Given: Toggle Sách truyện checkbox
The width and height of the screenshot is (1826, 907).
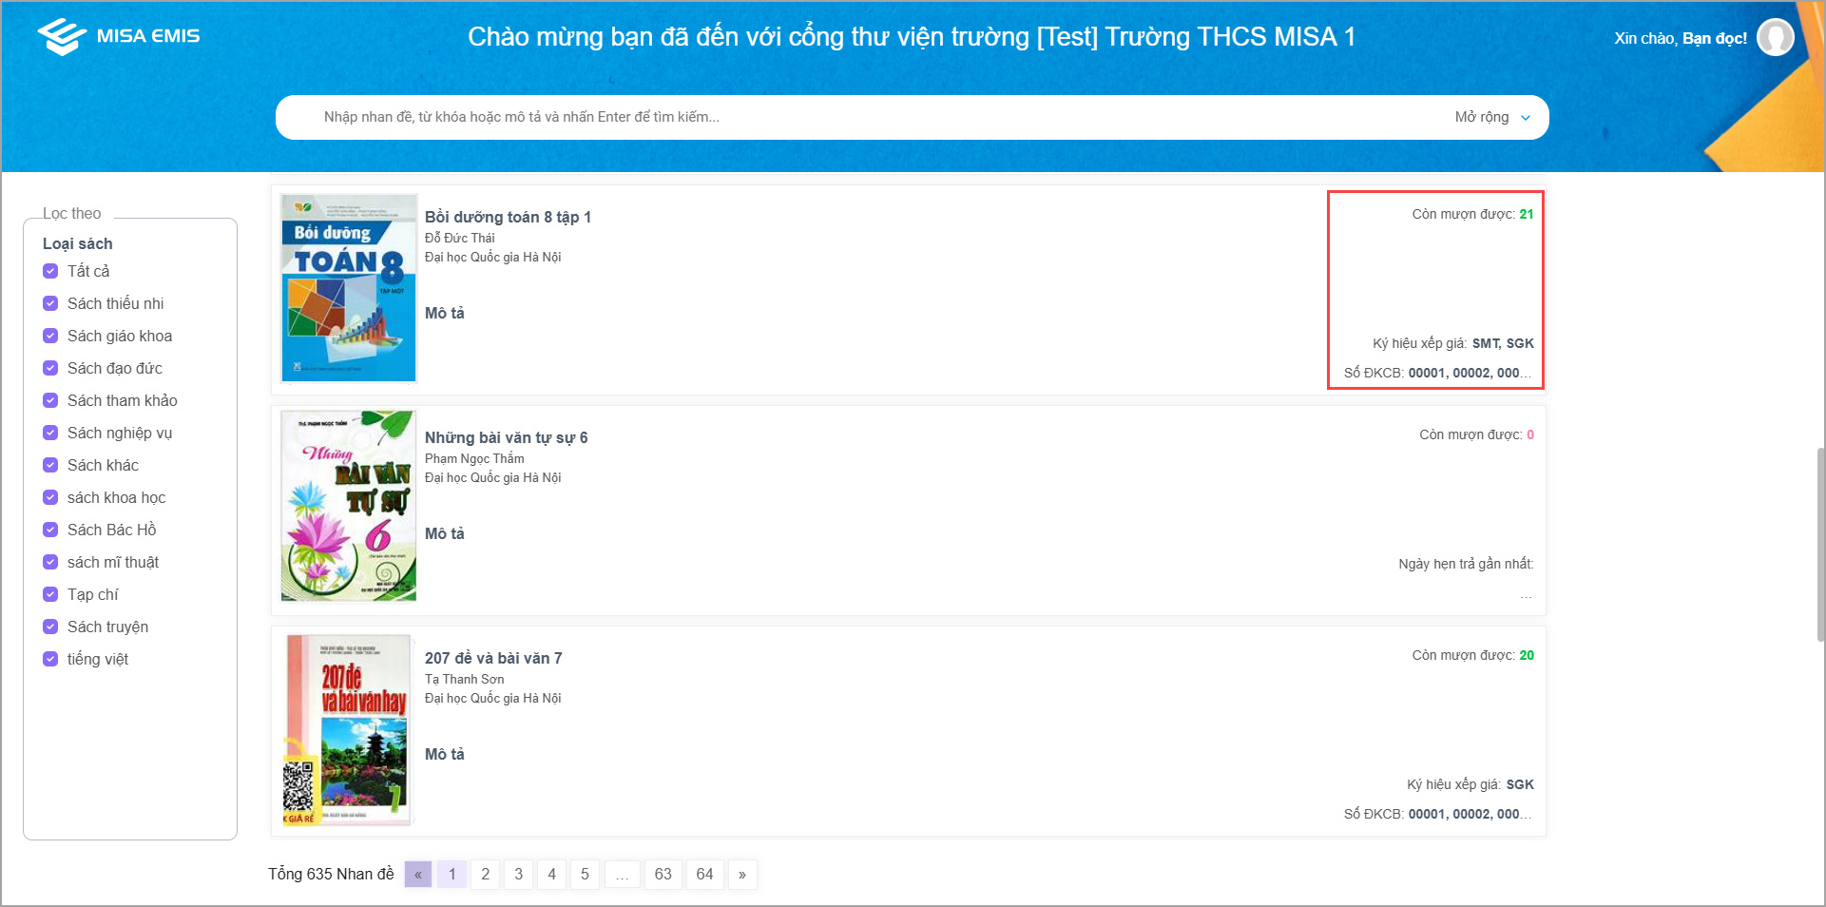Looking at the screenshot, I should 50,627.
